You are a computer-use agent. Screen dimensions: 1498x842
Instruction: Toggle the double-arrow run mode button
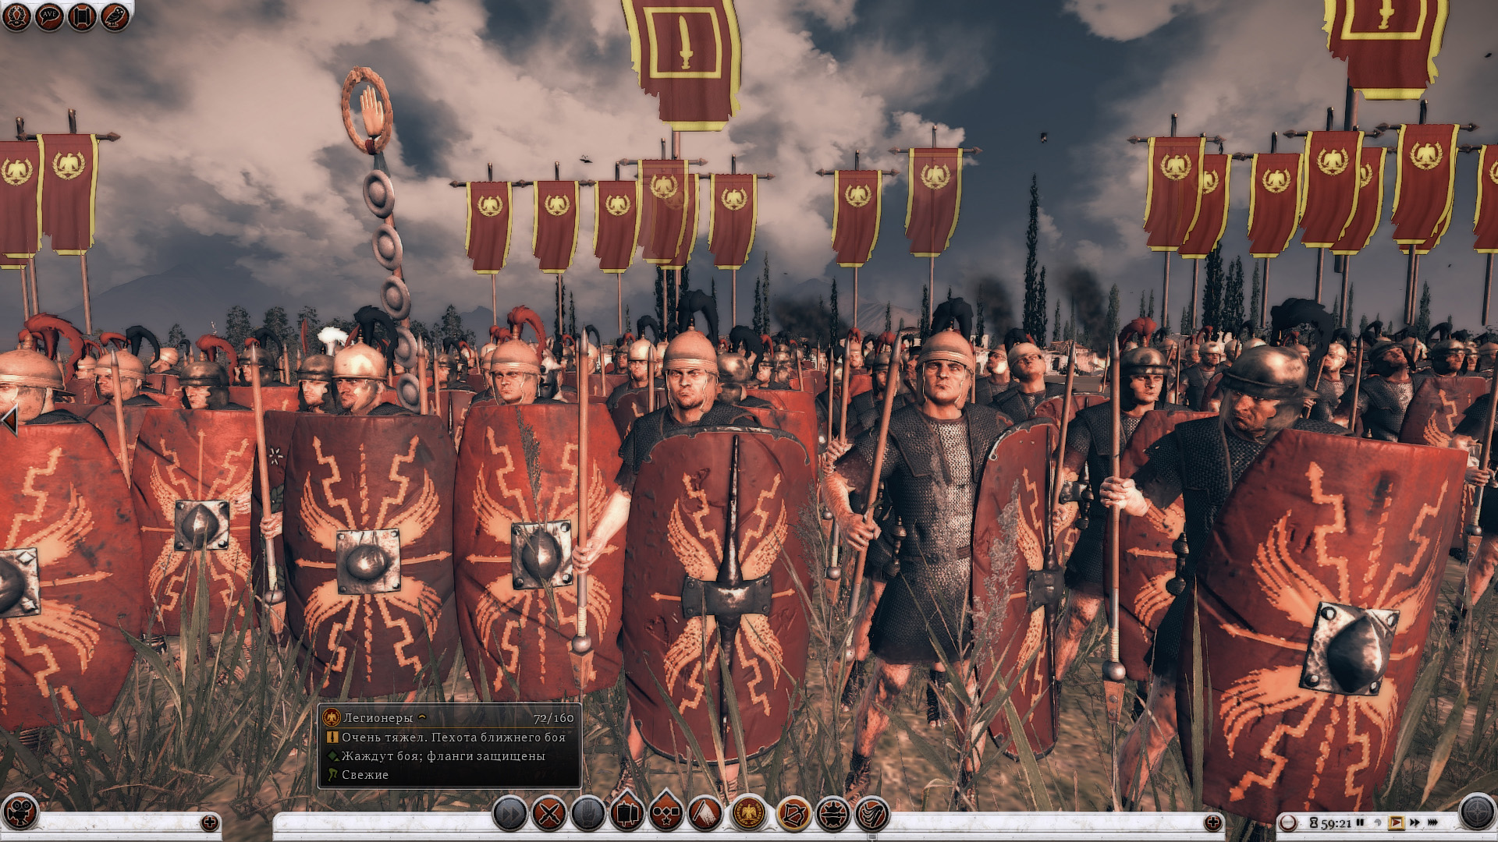click(510, 815)
